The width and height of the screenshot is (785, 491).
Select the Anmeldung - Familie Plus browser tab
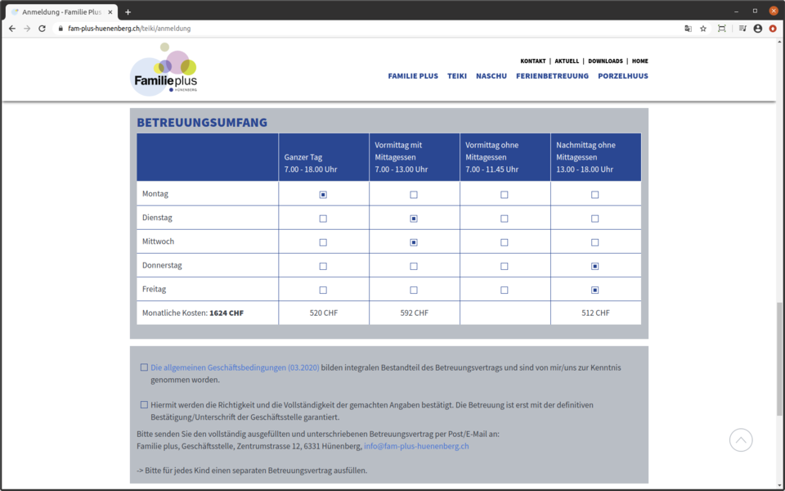click(61, 12)
